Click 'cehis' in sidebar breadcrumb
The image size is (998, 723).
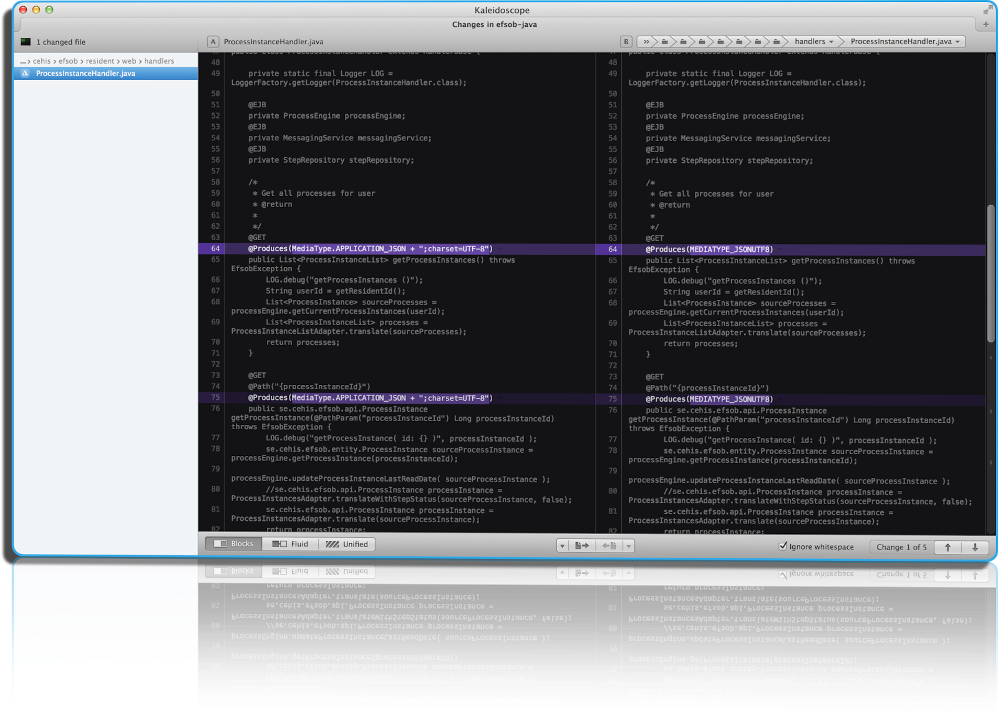[x=42, y=61]
